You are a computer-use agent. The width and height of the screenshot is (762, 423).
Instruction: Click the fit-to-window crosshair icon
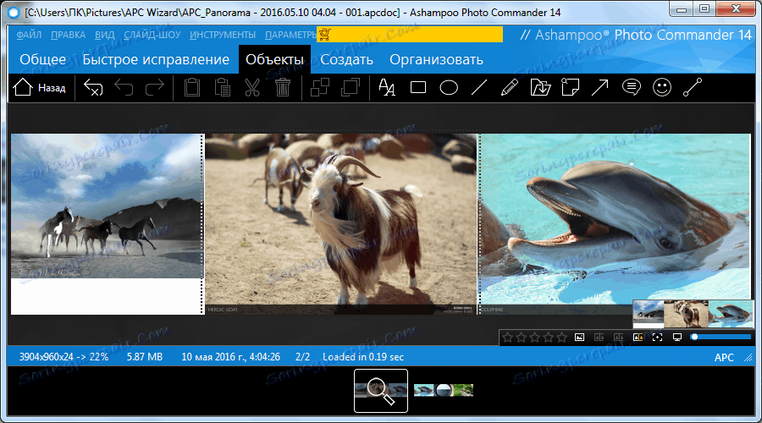pyautogui.click(x=657, y=337)
